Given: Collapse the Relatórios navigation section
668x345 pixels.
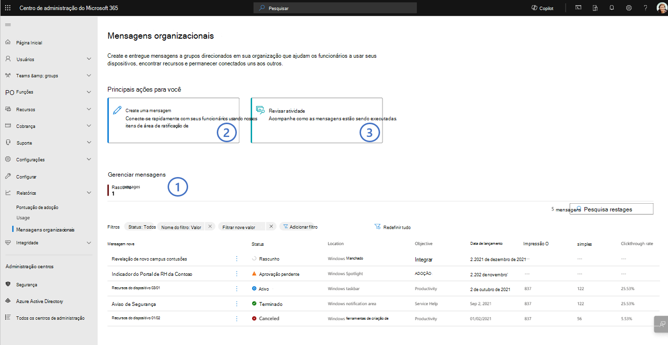Looking at the screenshot, I should click(89, 193).
